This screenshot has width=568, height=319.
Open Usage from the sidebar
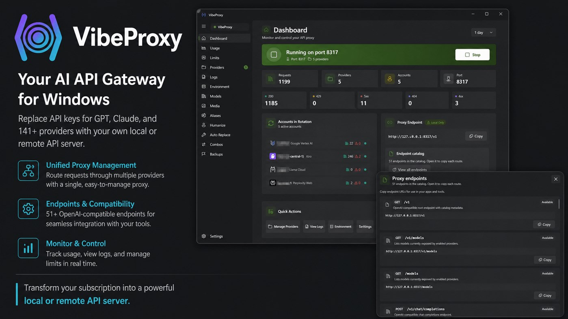pos(224,48)
